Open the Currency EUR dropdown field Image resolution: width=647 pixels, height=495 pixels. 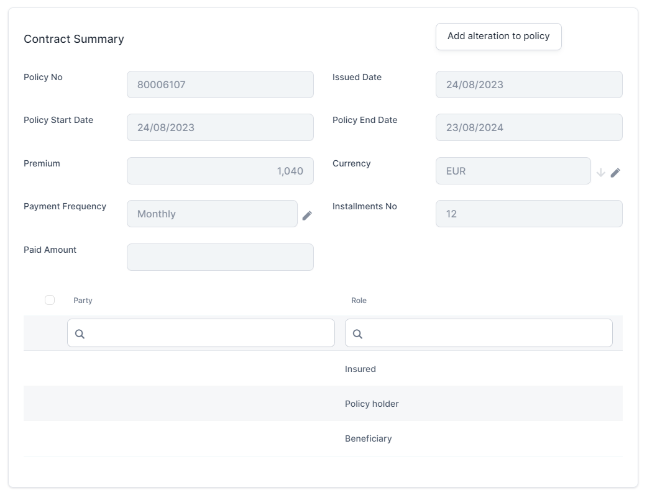(513, 171)
